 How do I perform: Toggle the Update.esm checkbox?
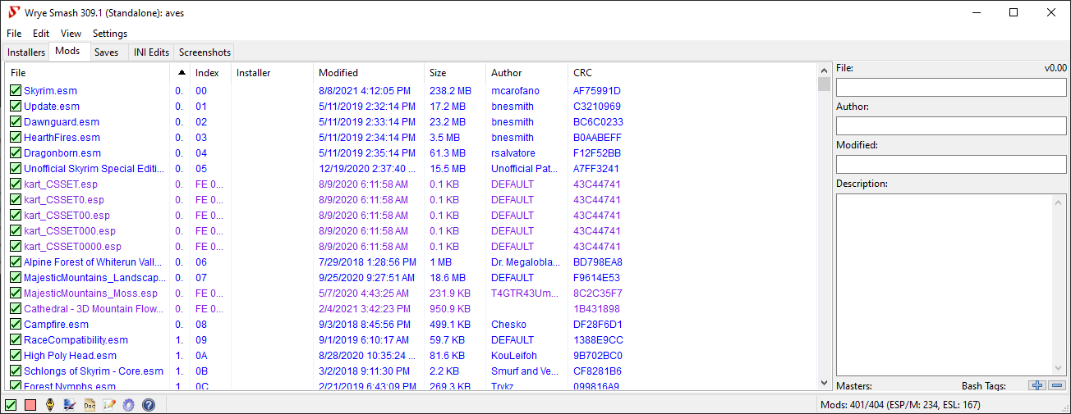coord(16,107)
